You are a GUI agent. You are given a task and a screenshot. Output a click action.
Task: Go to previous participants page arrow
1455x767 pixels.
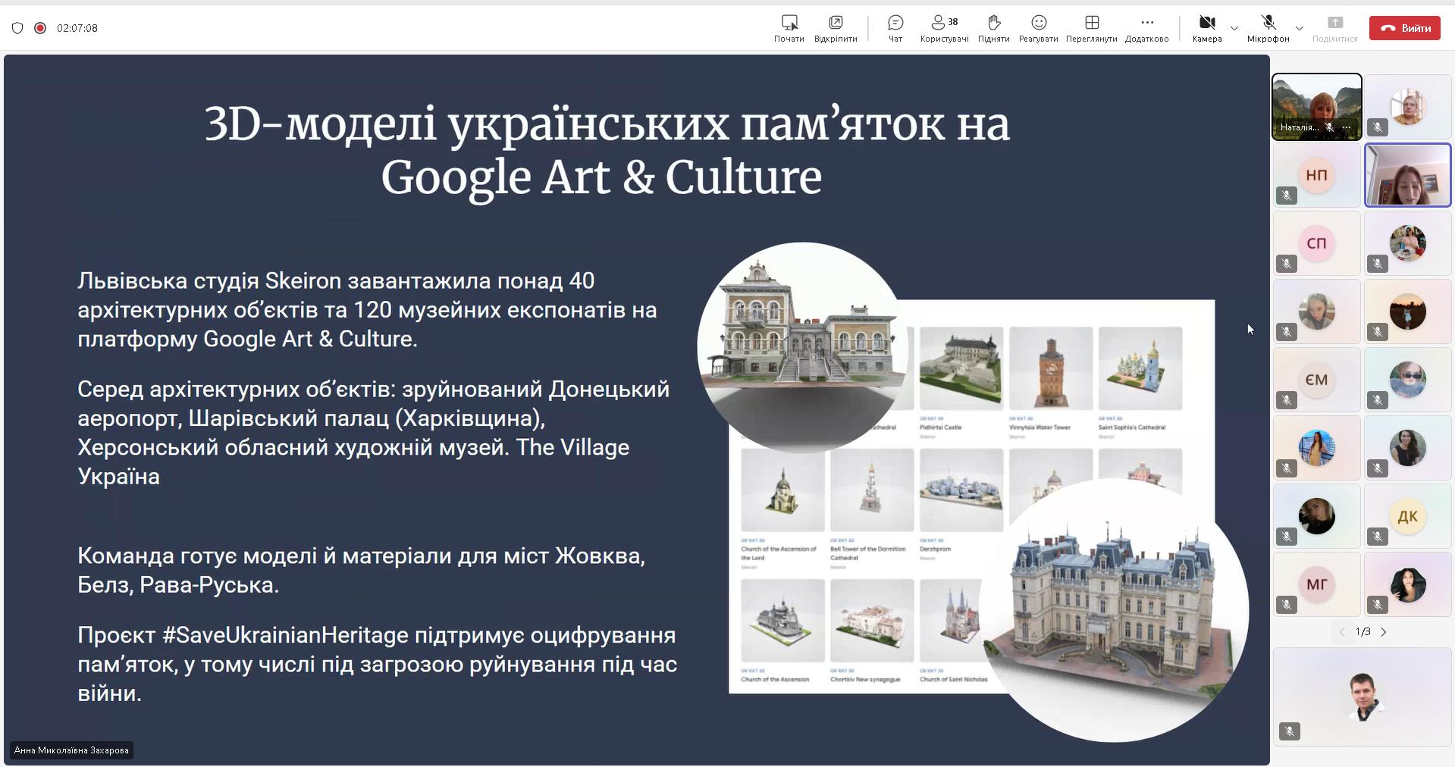click(x=1342, y=632)
